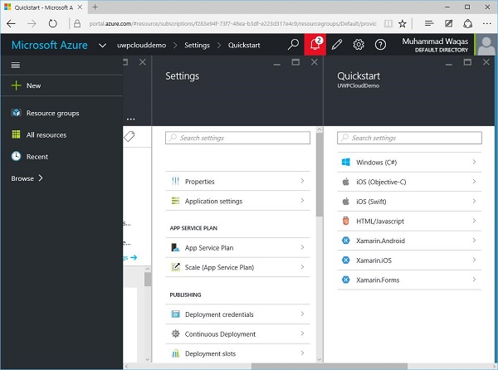The height and width of the screenshot is (370, 498).
Task: Open the App Service Plan row chevron
Action: (x=302, y=247)
